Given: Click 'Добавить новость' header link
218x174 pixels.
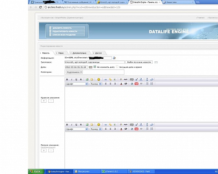Looking at the screenshot, I should (x=62, y=28).
